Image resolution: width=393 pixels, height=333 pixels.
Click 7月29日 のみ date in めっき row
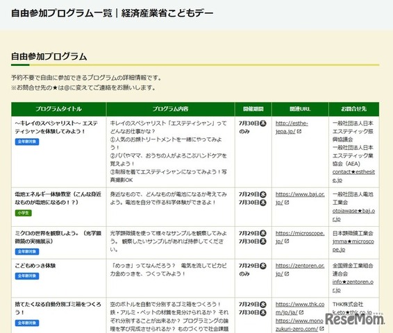coord(252,270)
